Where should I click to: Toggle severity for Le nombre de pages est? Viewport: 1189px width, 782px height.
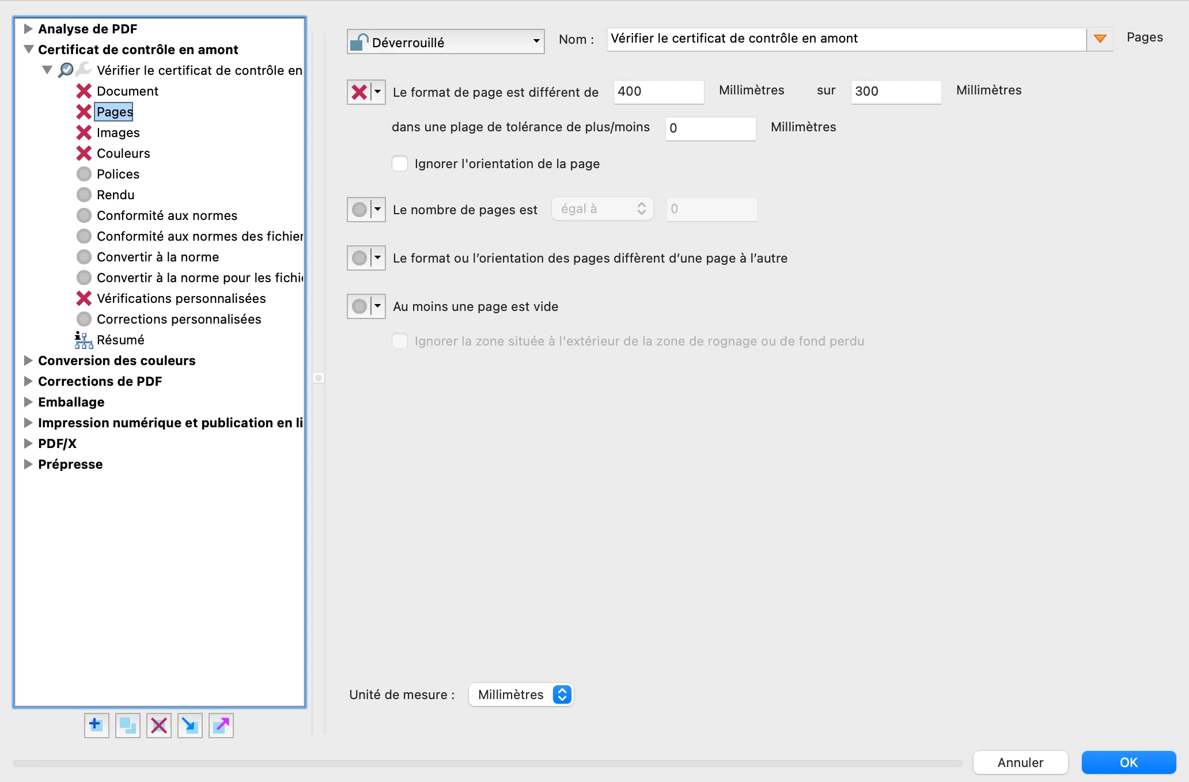359,210
